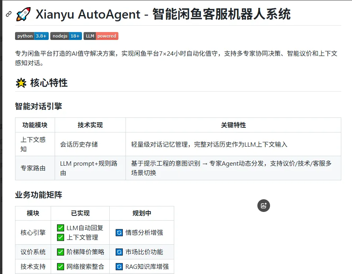The width and height of the screenshot is (352, 274).
Task: Click the 功能模块 column header
Action: pyautogui.click(x=35, y=125)
